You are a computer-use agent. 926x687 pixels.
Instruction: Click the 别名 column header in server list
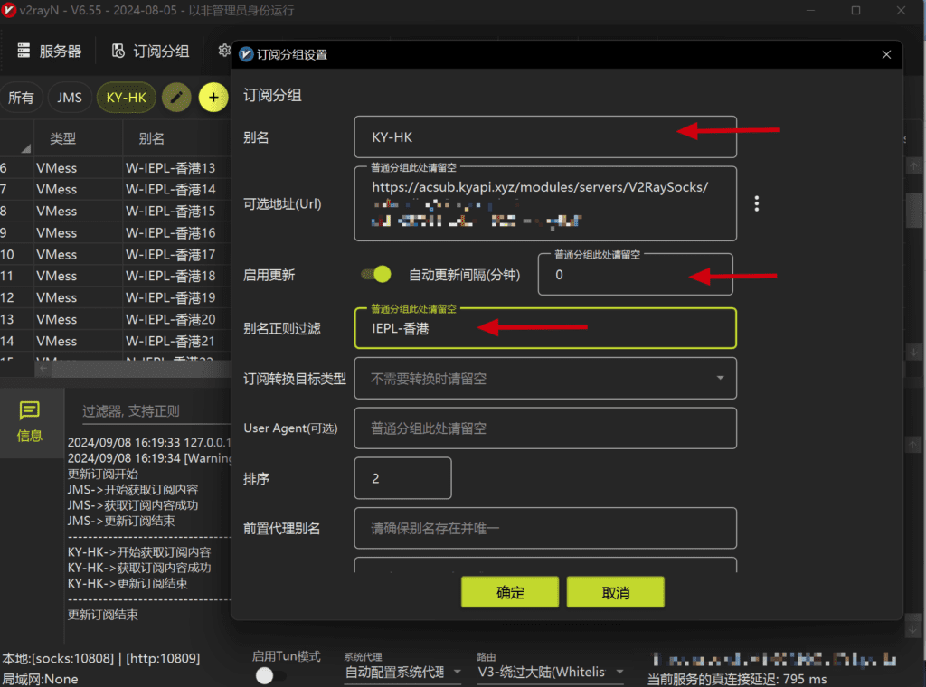pyautogui.click(x=151, y=138)
